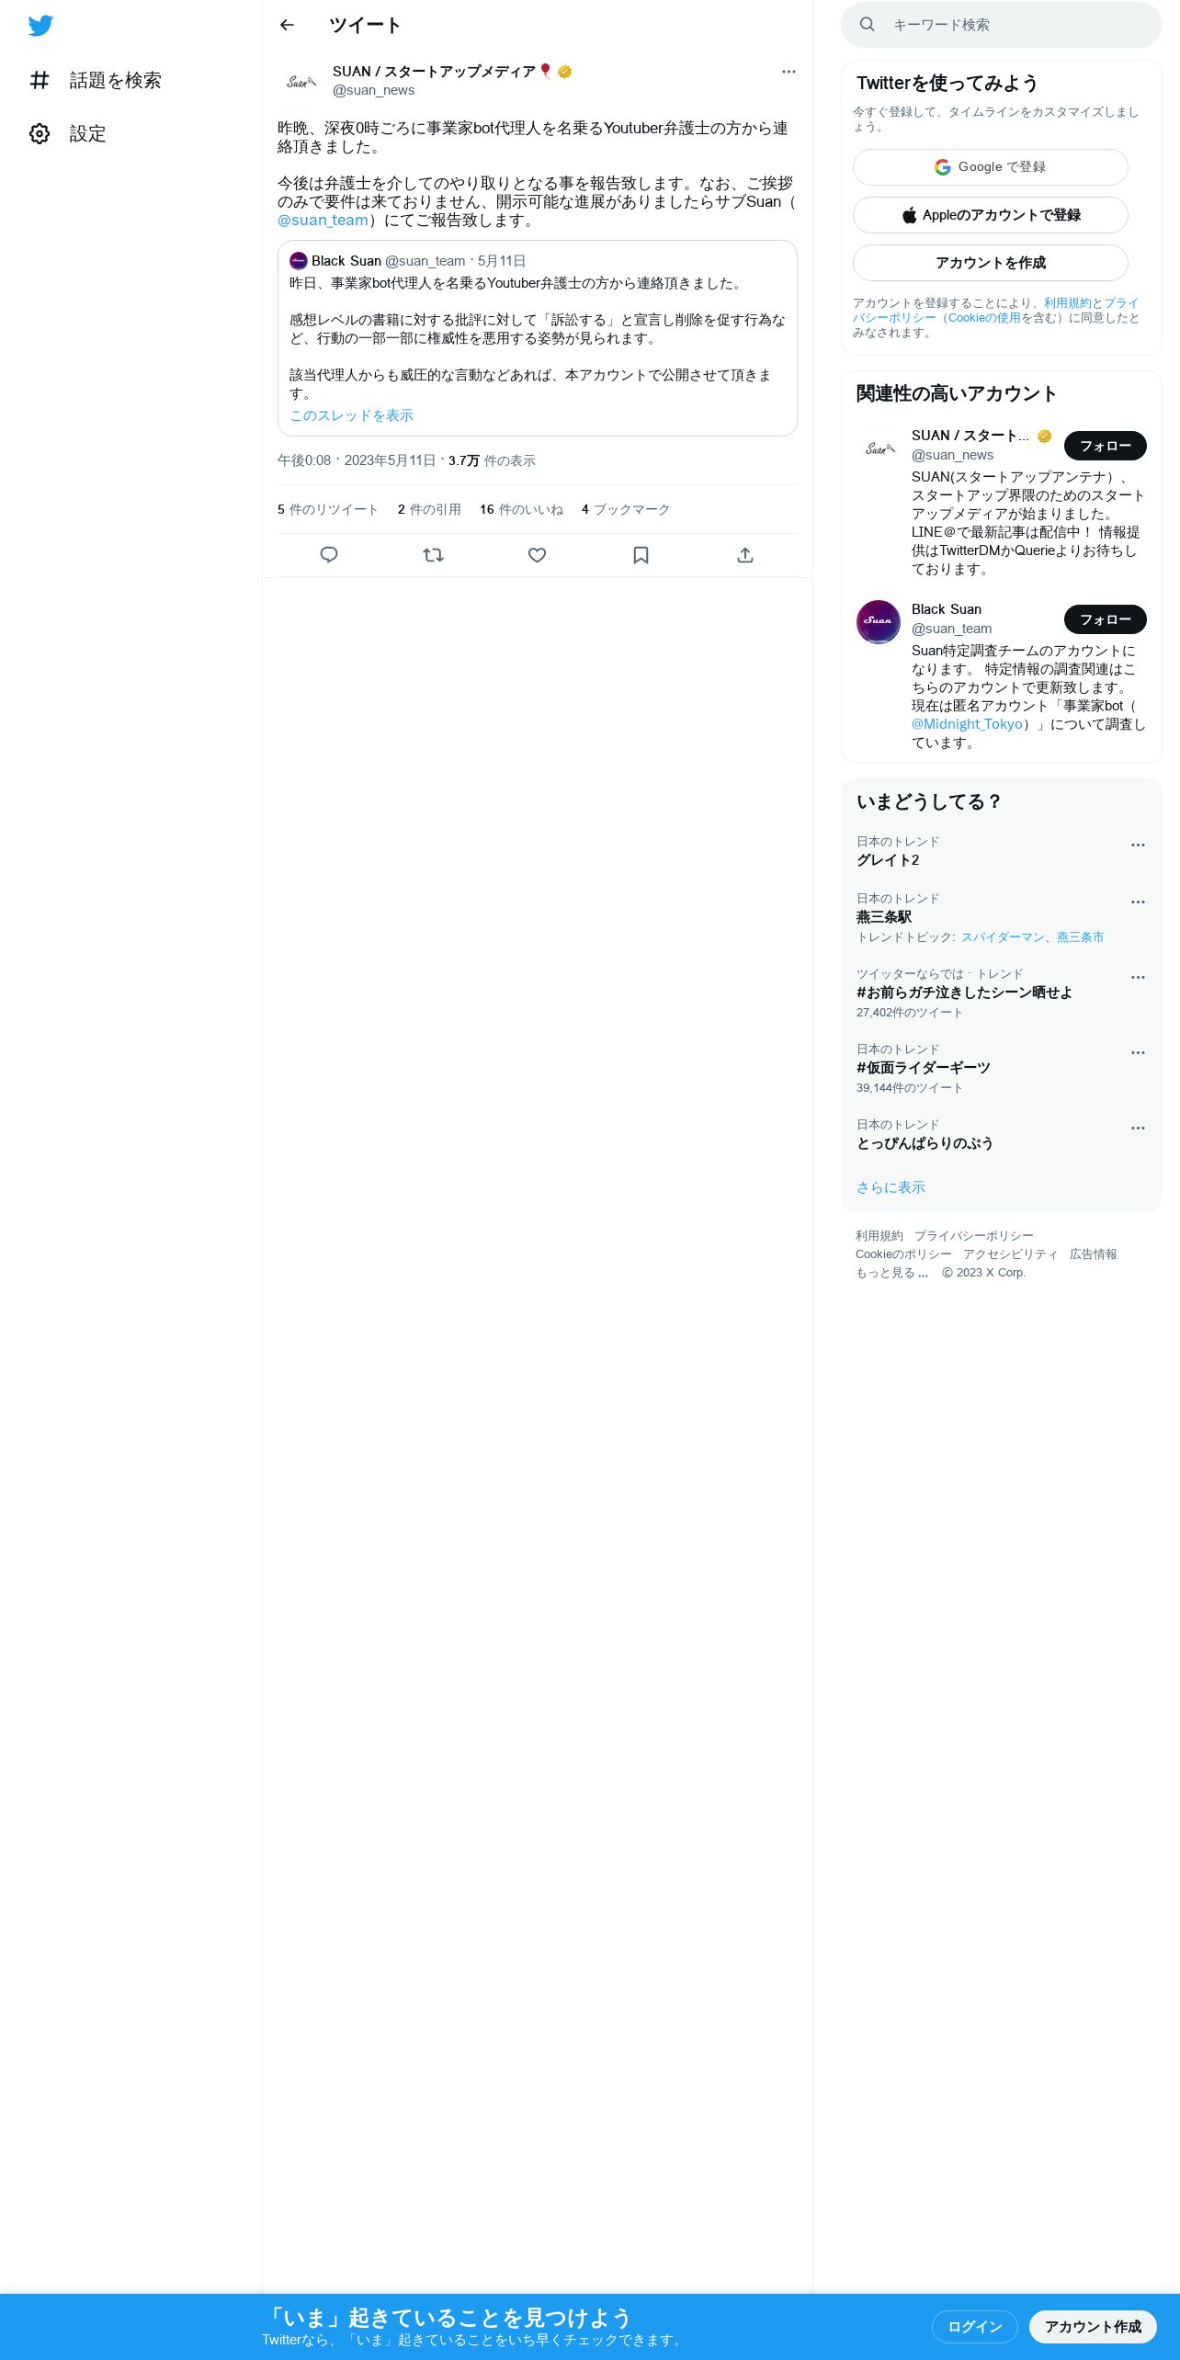Bookmark the tweet using bookmark icon
This screenshot has height=2360, width=1180.
point(641,555)
